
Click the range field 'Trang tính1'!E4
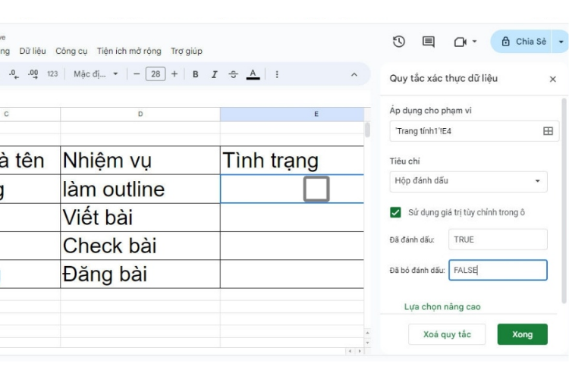coord(465,131)
